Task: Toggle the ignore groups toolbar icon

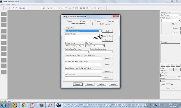Action: pyautogui.click(x=55, y=8)
